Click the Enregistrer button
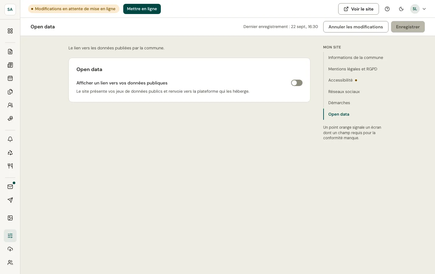The height and width of the screenshot is (274, 435). click(x=408, y=27)
